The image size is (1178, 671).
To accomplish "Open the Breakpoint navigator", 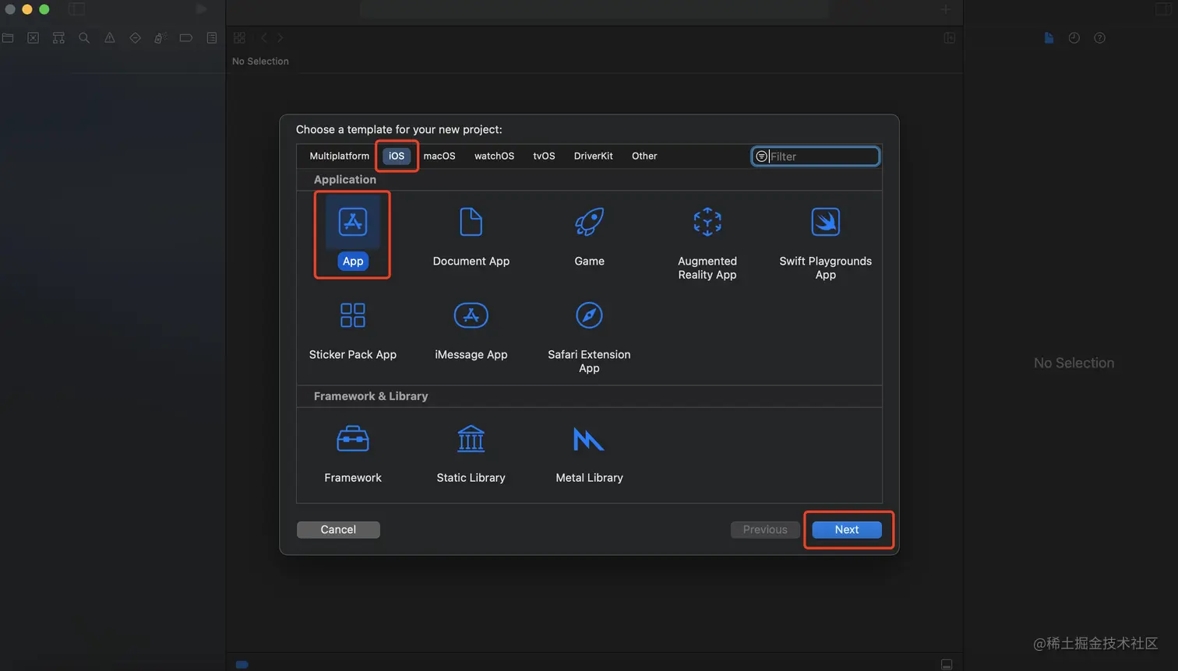I will coord(185,37).
